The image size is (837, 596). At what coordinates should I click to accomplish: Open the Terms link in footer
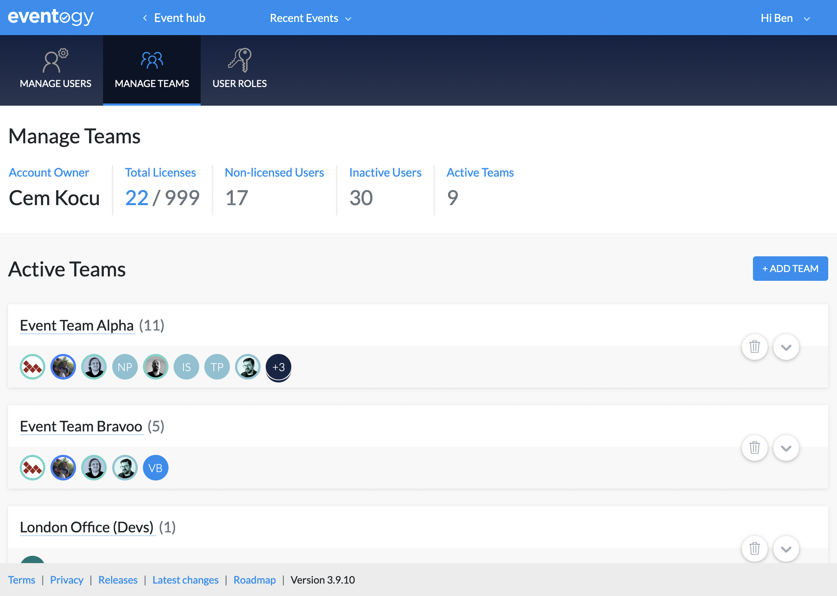coord(22,580)
